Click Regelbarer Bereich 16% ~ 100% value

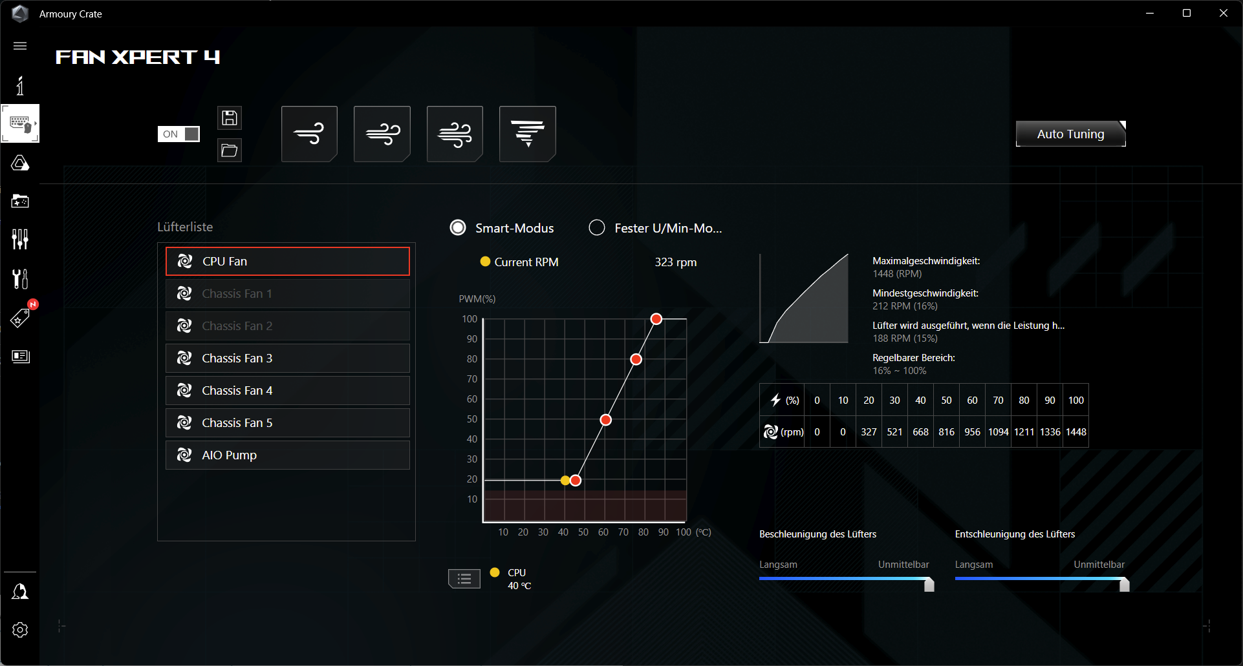[x=900, y=371]
